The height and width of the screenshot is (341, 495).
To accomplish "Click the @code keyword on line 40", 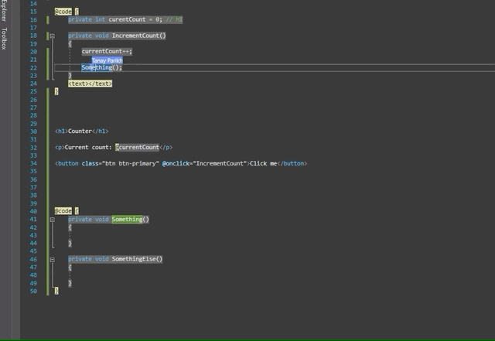I will pos(63,211).
